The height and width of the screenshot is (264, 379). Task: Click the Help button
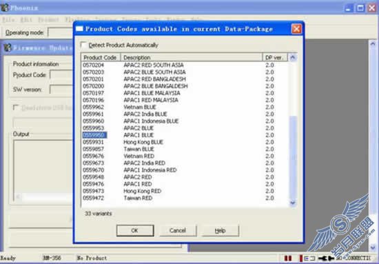[x=221, y=231]
